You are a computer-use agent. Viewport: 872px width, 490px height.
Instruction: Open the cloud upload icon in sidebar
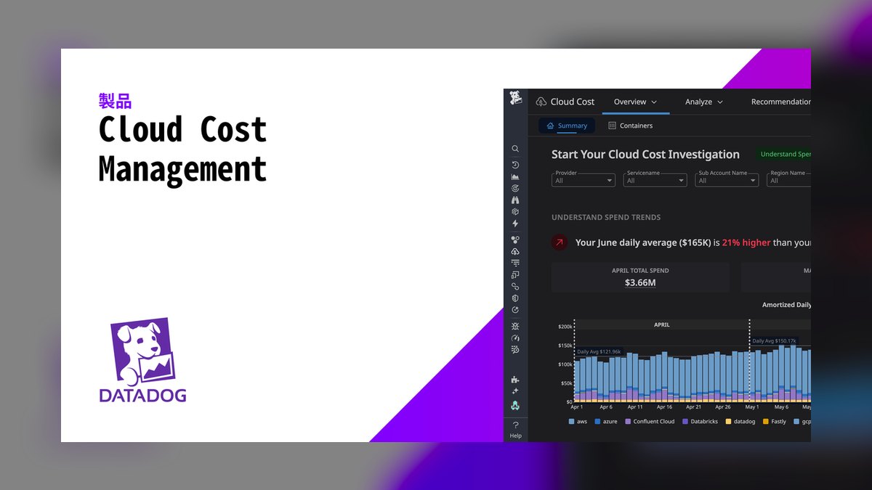(515, 251)
